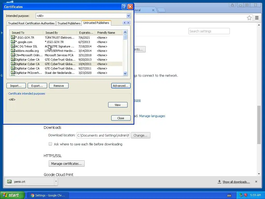Click certificate icon for DigiNotar PKIoverheid row
Viewport: 265px width, 199px height.
[x=13, y=73]
